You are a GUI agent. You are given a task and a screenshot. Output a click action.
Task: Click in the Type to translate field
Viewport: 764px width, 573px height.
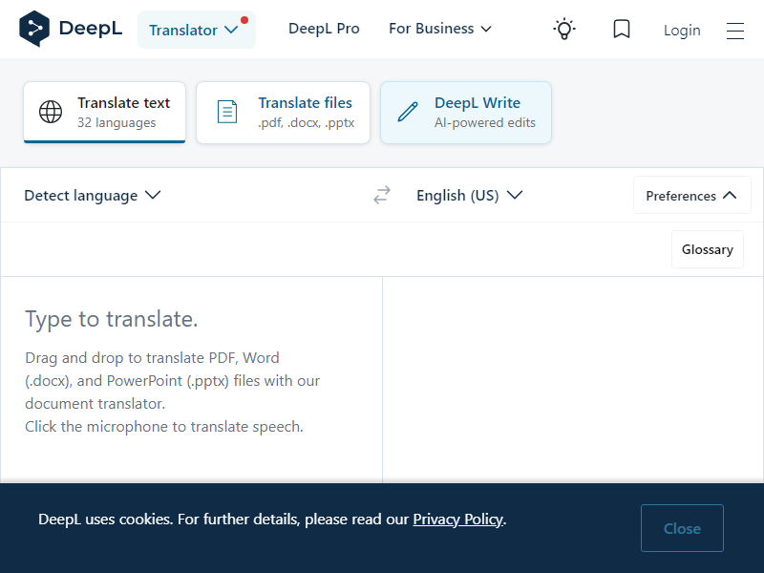(192, 380)
